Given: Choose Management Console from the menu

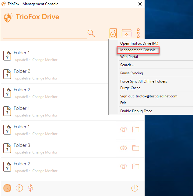Looking at the screenshot, I should click(x=138, y=50).
